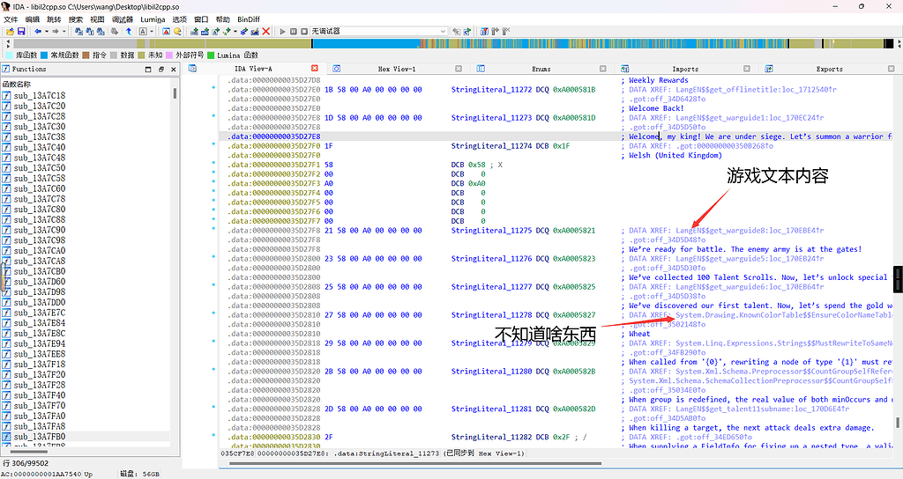Close the Enums tab
903x479 pixels.
603,69
